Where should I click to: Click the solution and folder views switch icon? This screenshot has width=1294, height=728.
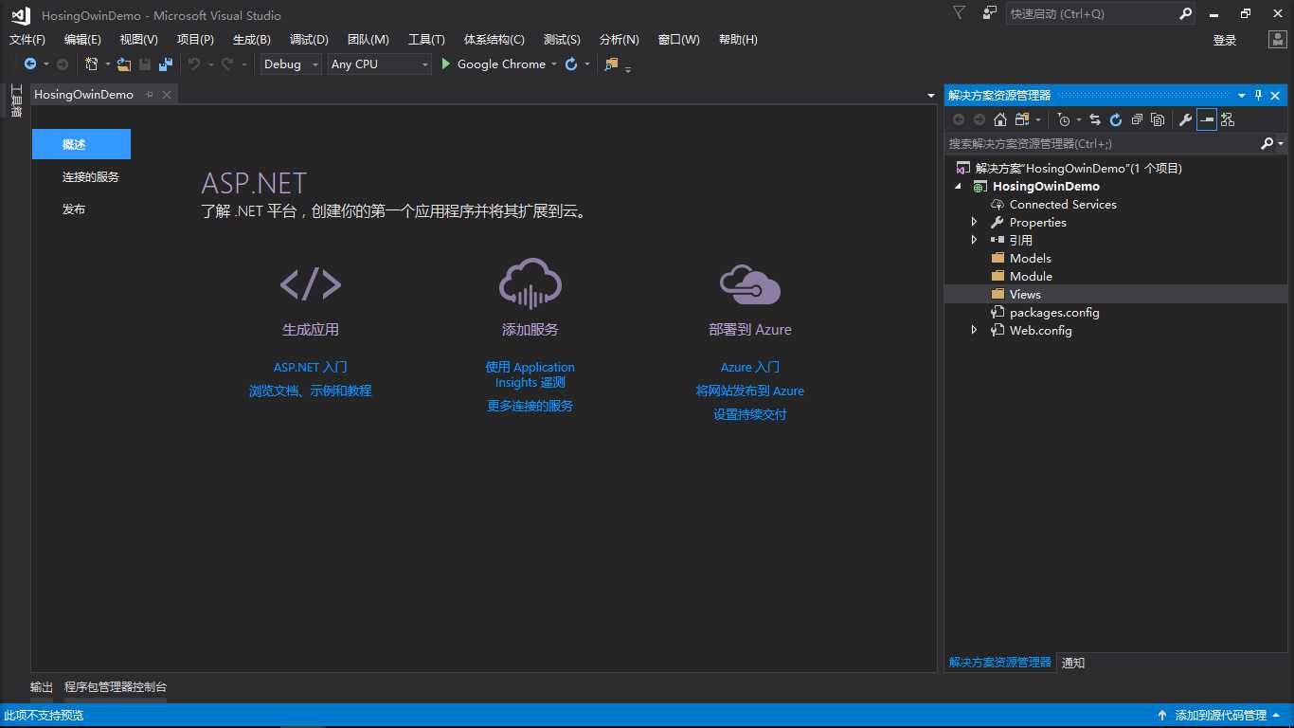pos(1022,119)
